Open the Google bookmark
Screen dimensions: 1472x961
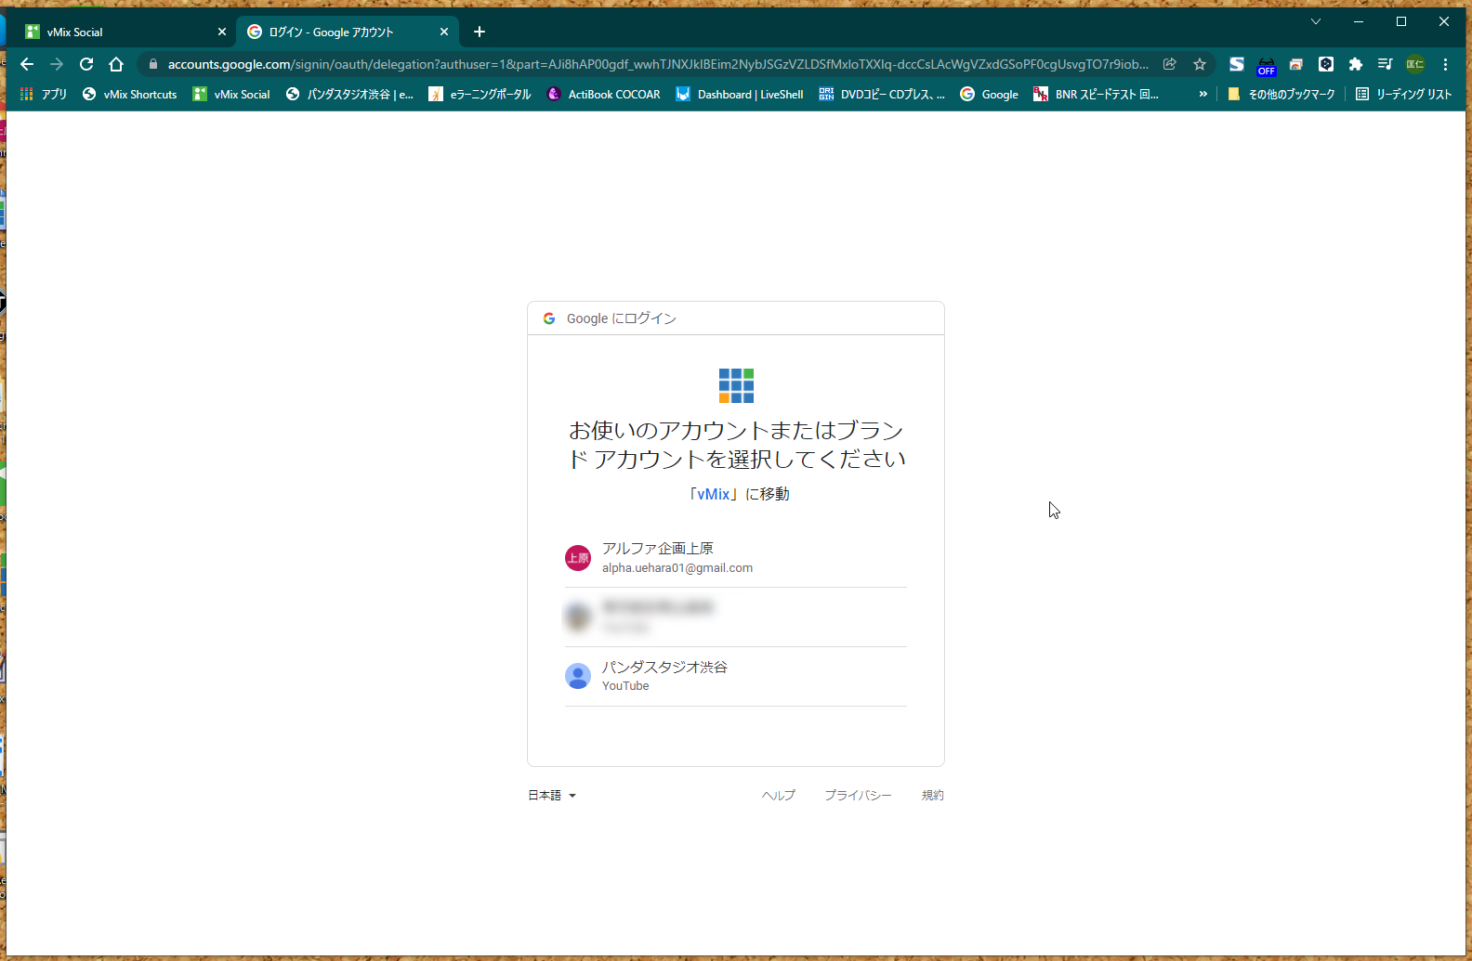pos(989,94)
